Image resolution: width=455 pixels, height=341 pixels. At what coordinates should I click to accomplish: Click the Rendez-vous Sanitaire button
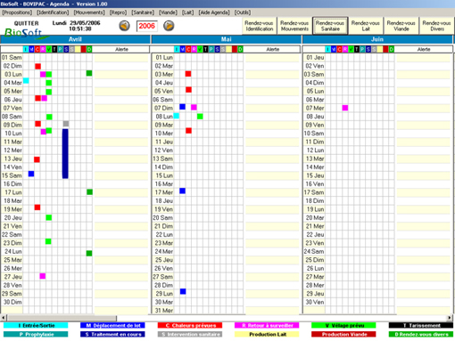tap(330, 26)
